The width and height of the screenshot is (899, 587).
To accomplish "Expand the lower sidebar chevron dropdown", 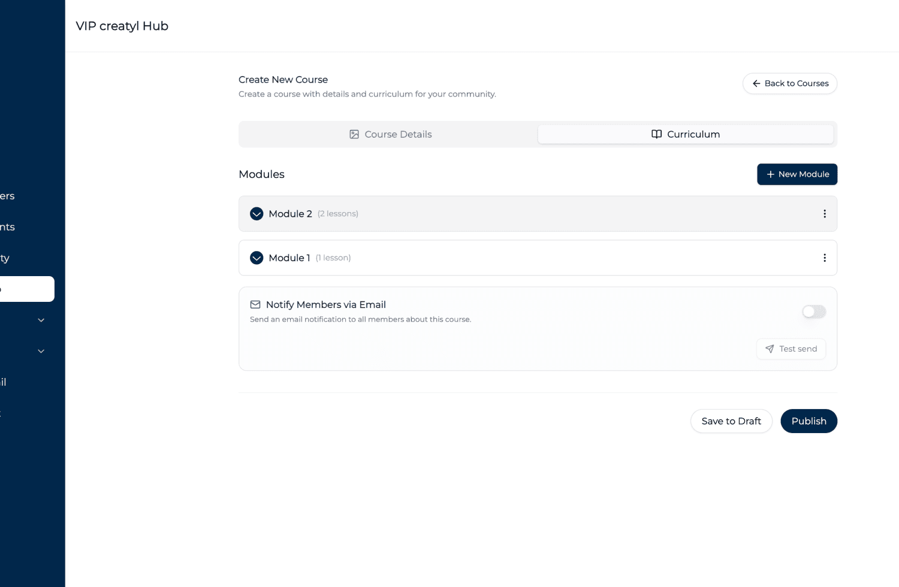I will pos(41,351).
